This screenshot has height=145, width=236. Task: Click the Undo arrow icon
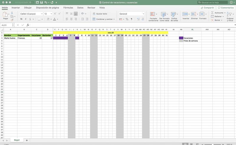(x=45, y=2)
